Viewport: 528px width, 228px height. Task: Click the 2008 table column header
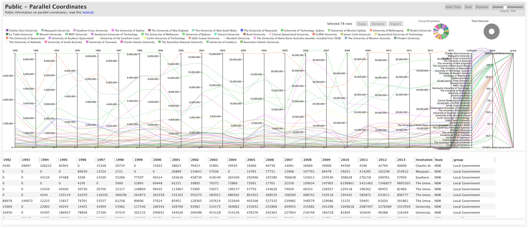tap(308, 160)
